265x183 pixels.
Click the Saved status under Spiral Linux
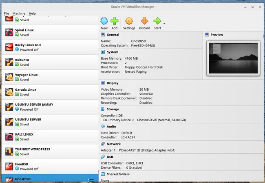pos(24,35)
